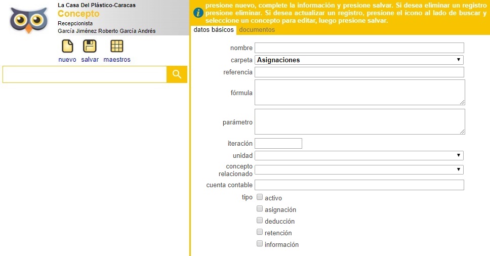Open the carpeta Asignaciones dropdown
490x256 pixels.
pyautogui.click(x=359, y=60)
